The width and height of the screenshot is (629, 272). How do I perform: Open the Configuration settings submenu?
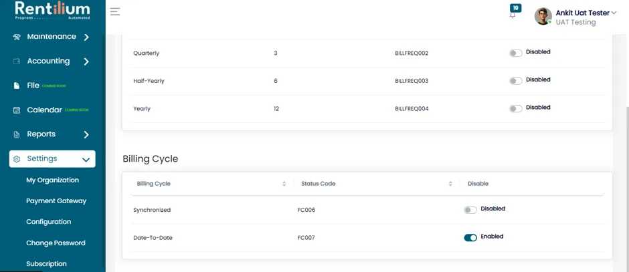pos(49,222)
